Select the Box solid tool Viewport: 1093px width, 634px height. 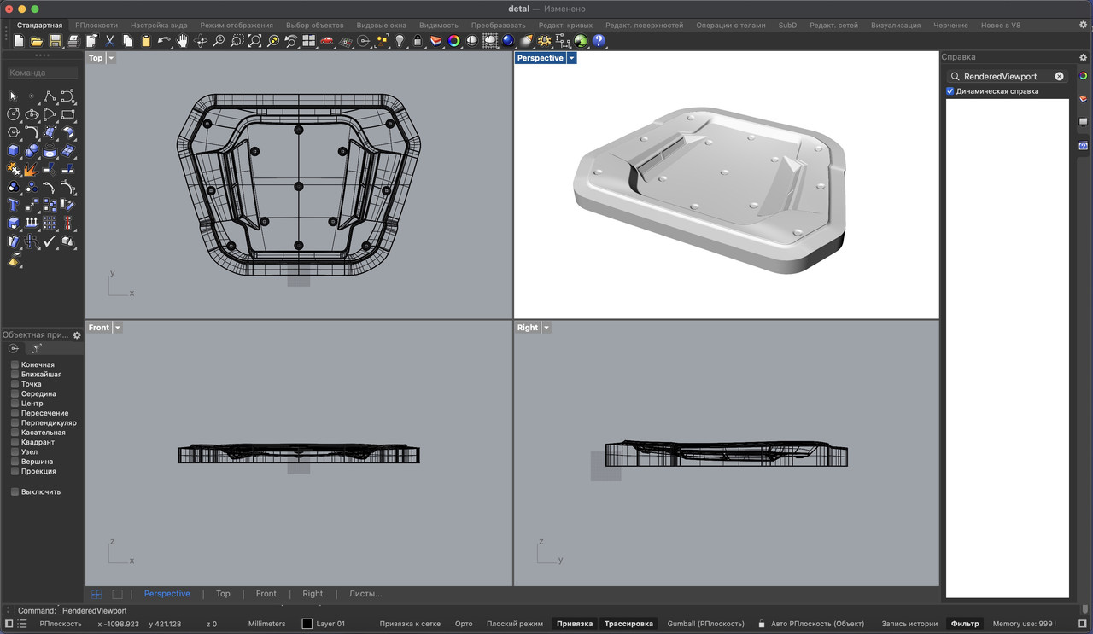(x=14, y=151)
